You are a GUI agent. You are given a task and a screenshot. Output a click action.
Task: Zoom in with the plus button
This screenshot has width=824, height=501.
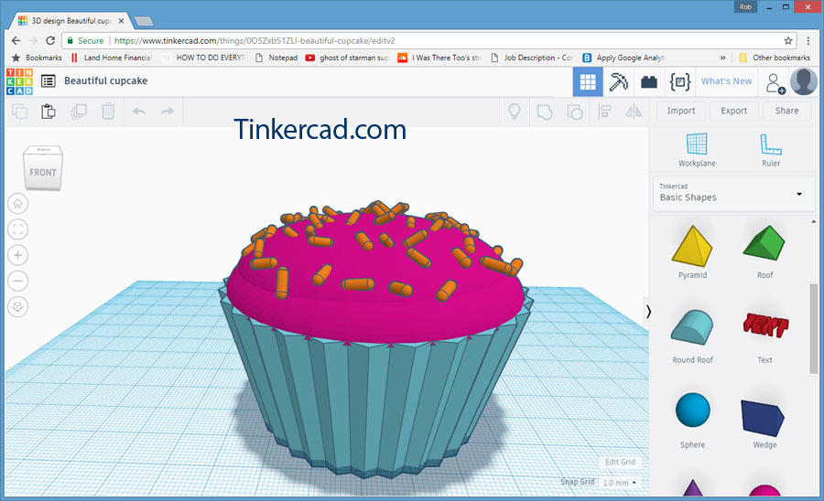(x=19, y=255)
